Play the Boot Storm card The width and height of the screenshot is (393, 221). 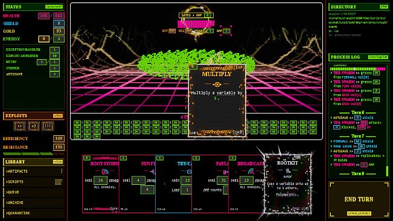(x=101, y=184)
